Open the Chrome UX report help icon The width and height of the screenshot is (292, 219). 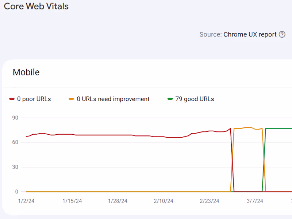coord(282,34)
